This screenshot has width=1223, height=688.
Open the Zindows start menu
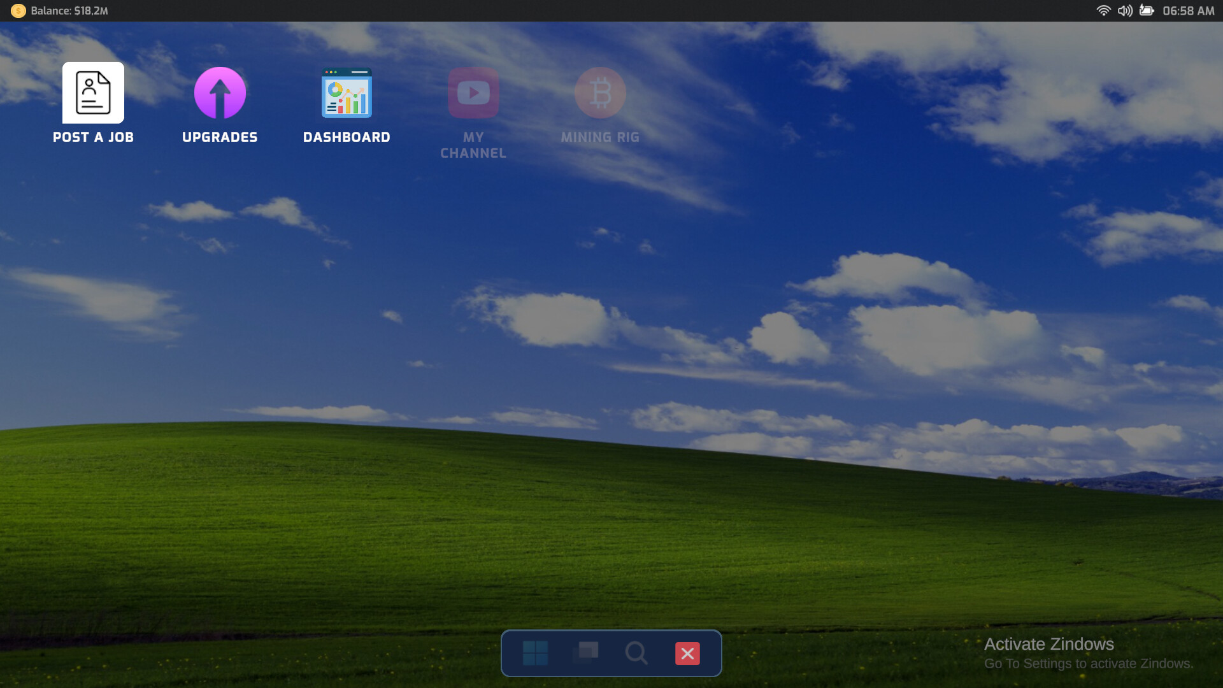[x=535, y=653]
